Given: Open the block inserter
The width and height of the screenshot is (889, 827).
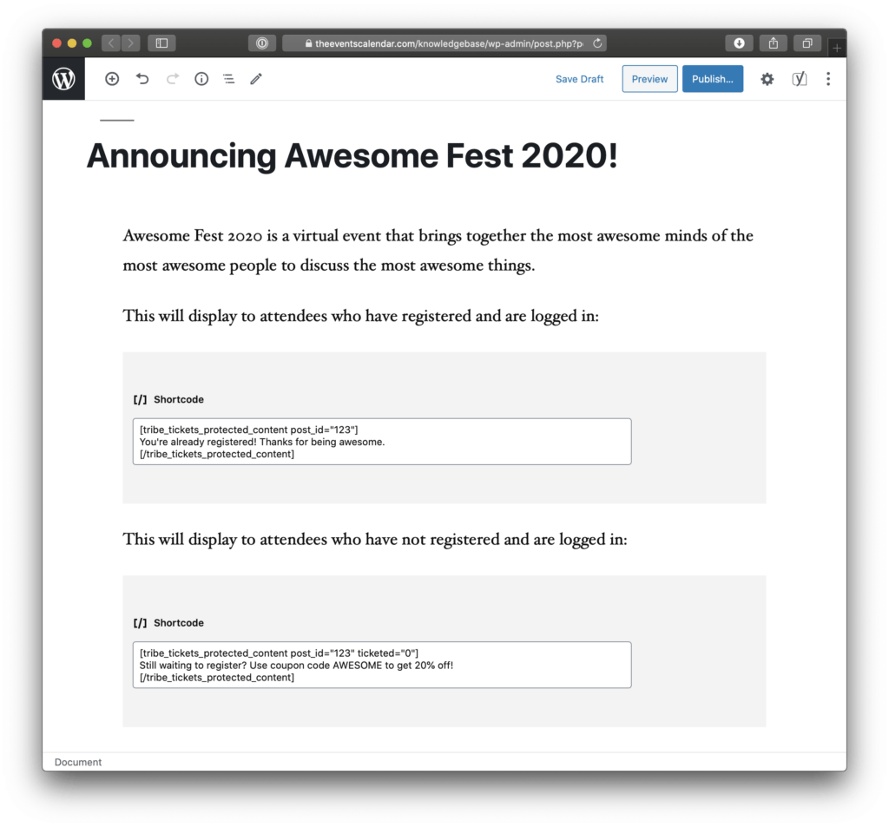Looking at the screenshot, I should [x=111, y=79].
